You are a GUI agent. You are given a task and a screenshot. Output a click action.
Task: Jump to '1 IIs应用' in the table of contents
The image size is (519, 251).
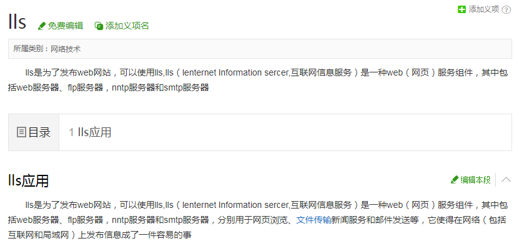(90, 132)
